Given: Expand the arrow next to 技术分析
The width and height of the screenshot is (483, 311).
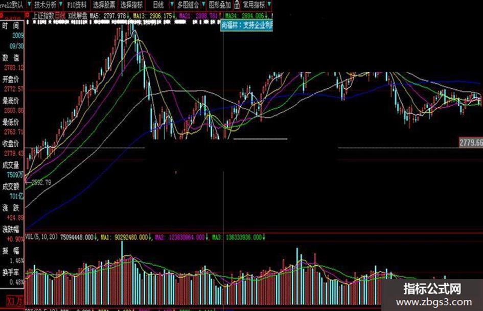Looking at the screenshot, I should pos(61,5).
